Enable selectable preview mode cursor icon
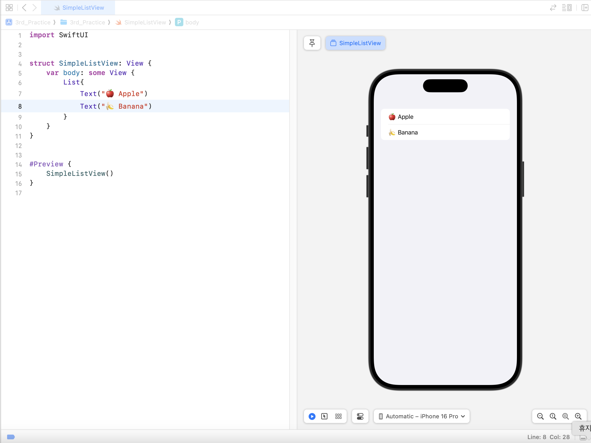 (324, 416)
